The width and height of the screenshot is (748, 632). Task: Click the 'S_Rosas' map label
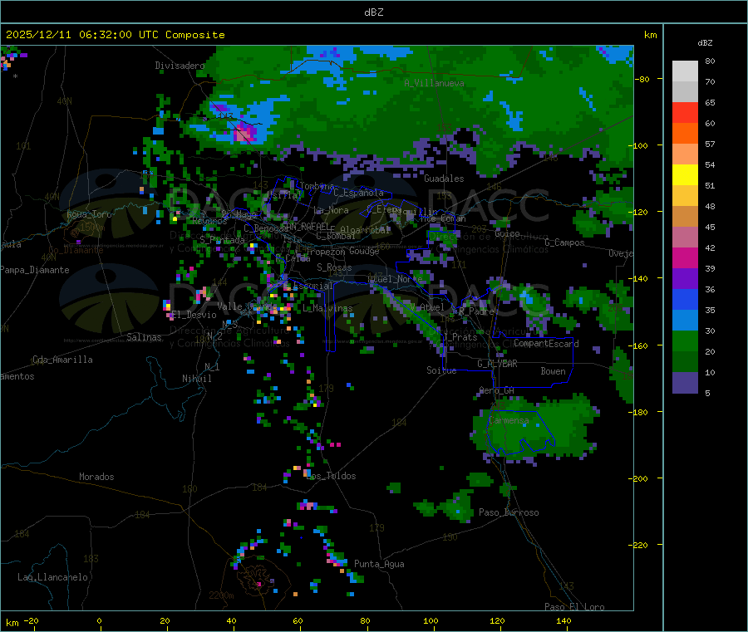click(x=334, y=268)
